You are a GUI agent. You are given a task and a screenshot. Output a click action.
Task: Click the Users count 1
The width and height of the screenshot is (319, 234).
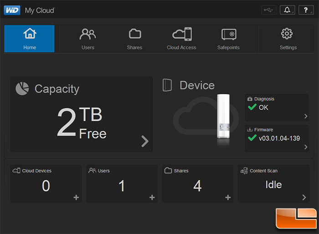coord(122,186)
